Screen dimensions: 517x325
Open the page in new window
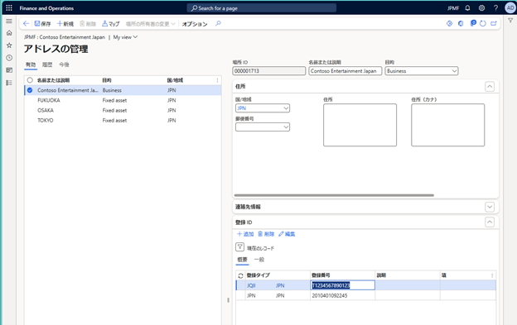[x=494, y=23]
